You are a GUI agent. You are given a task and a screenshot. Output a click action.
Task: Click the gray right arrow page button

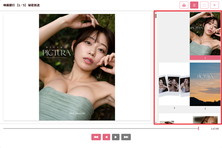116,137
